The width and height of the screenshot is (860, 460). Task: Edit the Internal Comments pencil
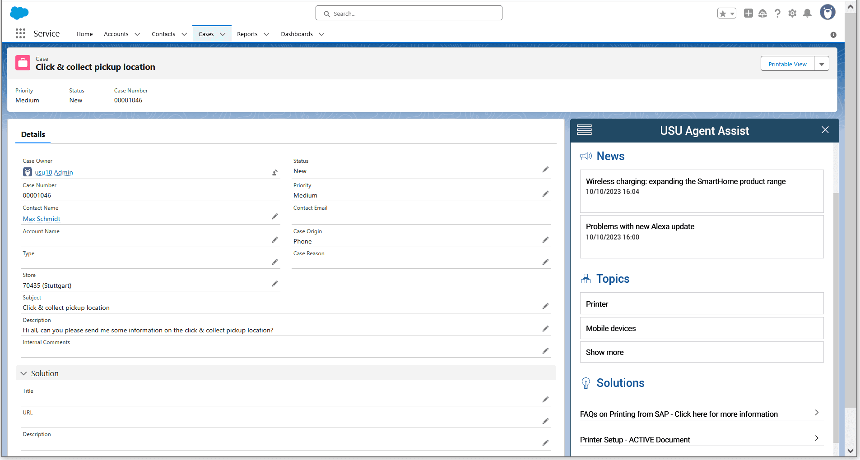point(545,351)
